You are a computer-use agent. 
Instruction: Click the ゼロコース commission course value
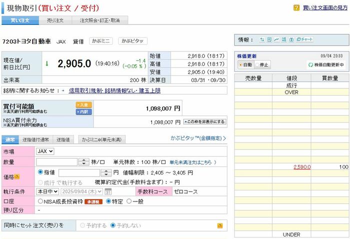(185, 191)
